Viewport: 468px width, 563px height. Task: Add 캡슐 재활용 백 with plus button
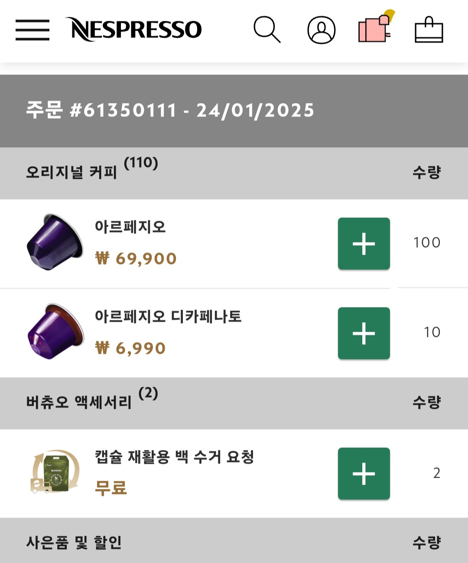tap(364, 473)
